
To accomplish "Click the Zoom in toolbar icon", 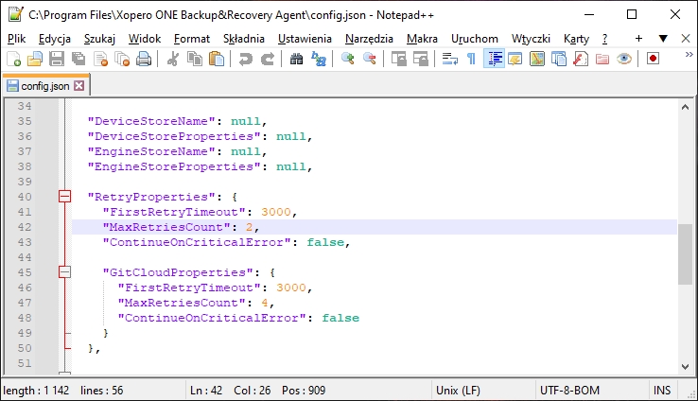I will (347, 59).
